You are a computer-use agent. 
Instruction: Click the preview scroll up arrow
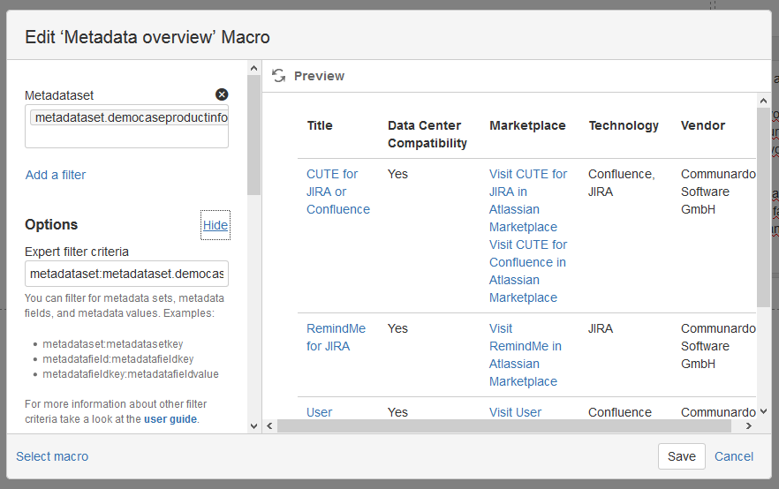click(x=764, y=101)
